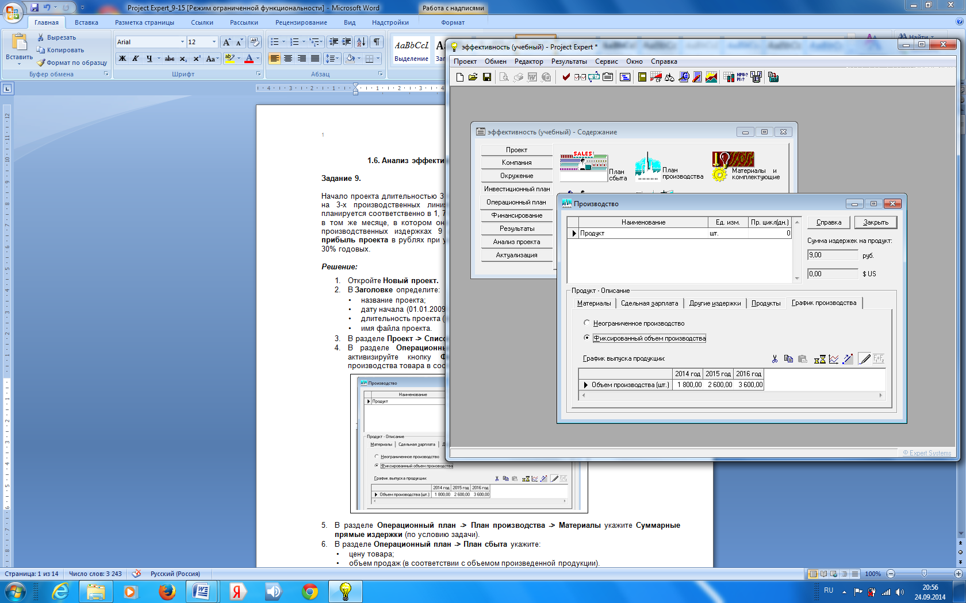The width and height of the screenshot is (966, 603).
Task: Click the blue arrow trend fill icon
Action: [x=848, y=359]
